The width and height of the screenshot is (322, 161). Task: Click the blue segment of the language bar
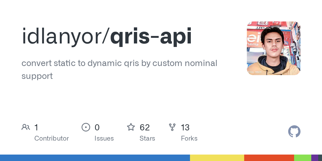(95, 158)
